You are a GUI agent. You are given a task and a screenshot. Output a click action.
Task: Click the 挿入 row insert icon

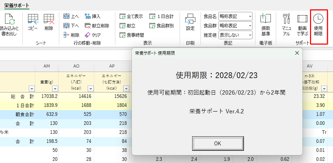pos(93,16)
